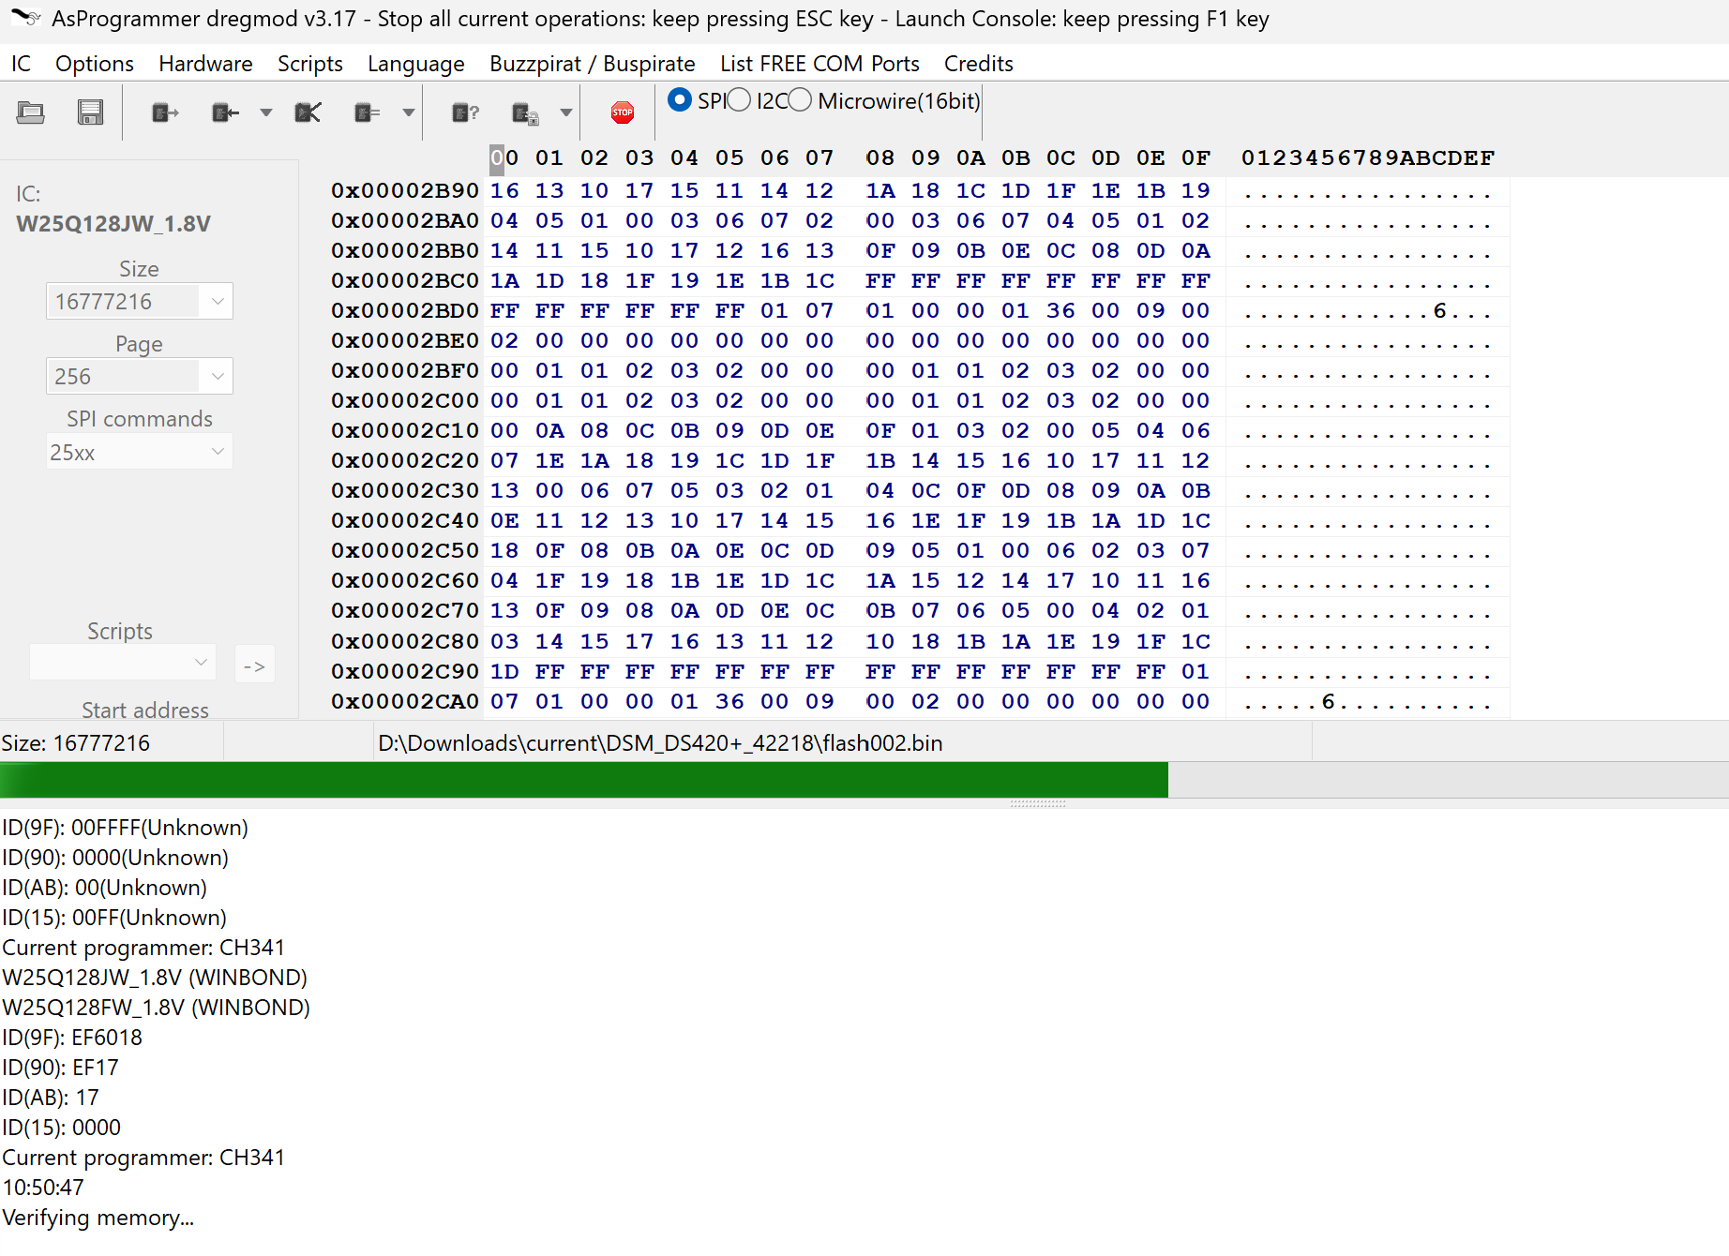Open a firmware file from disk

pyautogui.click(x=31, y=112)
